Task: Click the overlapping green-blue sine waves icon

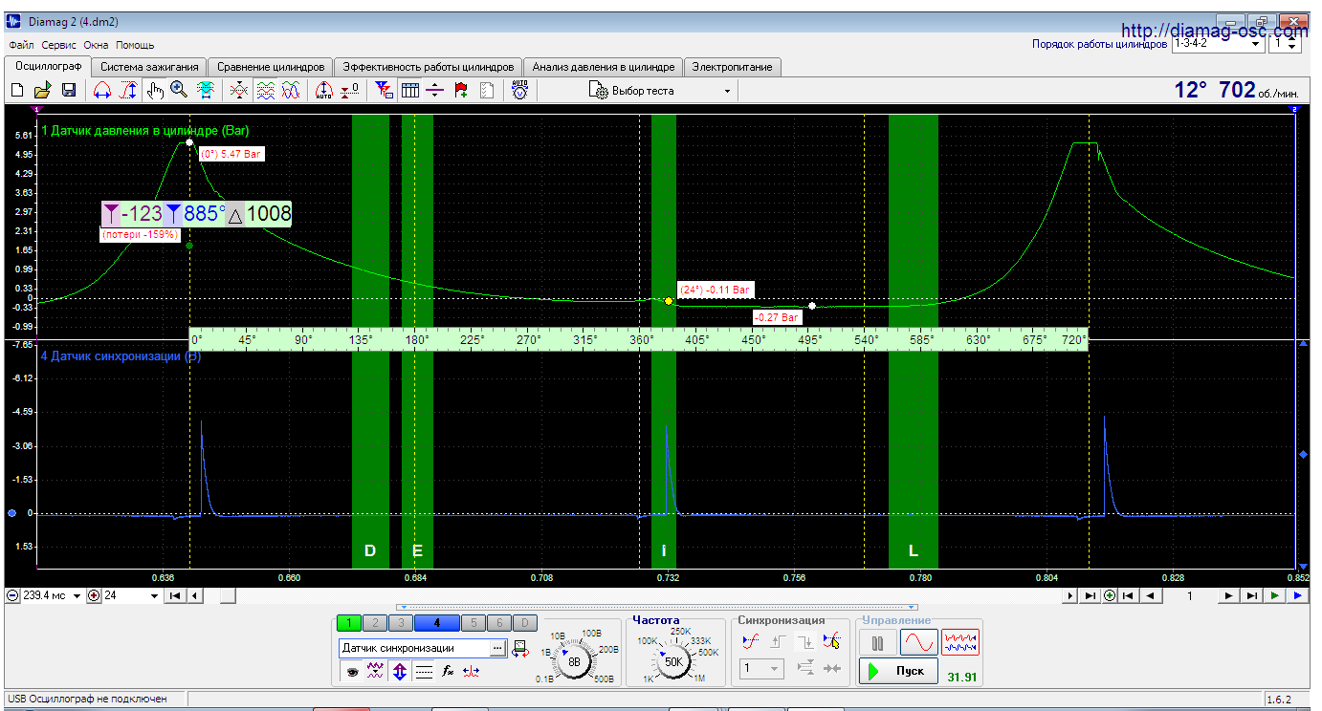Action: [x=291, y=91]
